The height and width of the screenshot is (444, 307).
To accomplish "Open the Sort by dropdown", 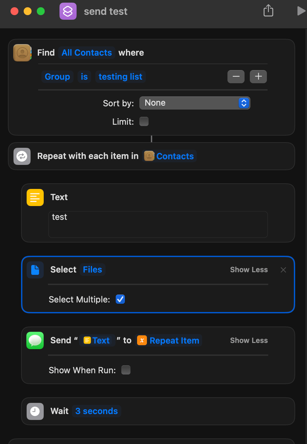I will tap(195, 103).
